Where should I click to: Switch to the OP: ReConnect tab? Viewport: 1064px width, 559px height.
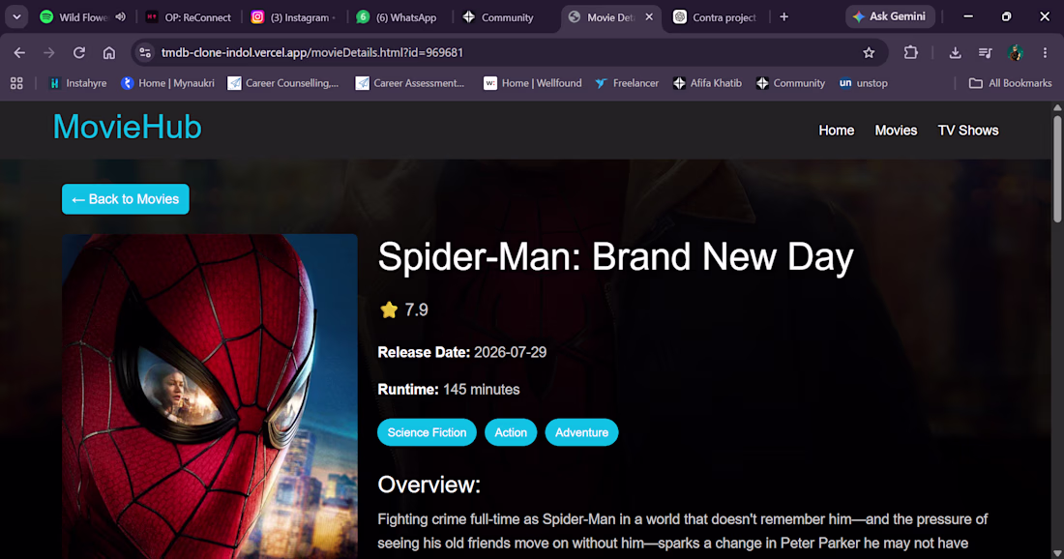pyautogui.click(x=189, y=17)
